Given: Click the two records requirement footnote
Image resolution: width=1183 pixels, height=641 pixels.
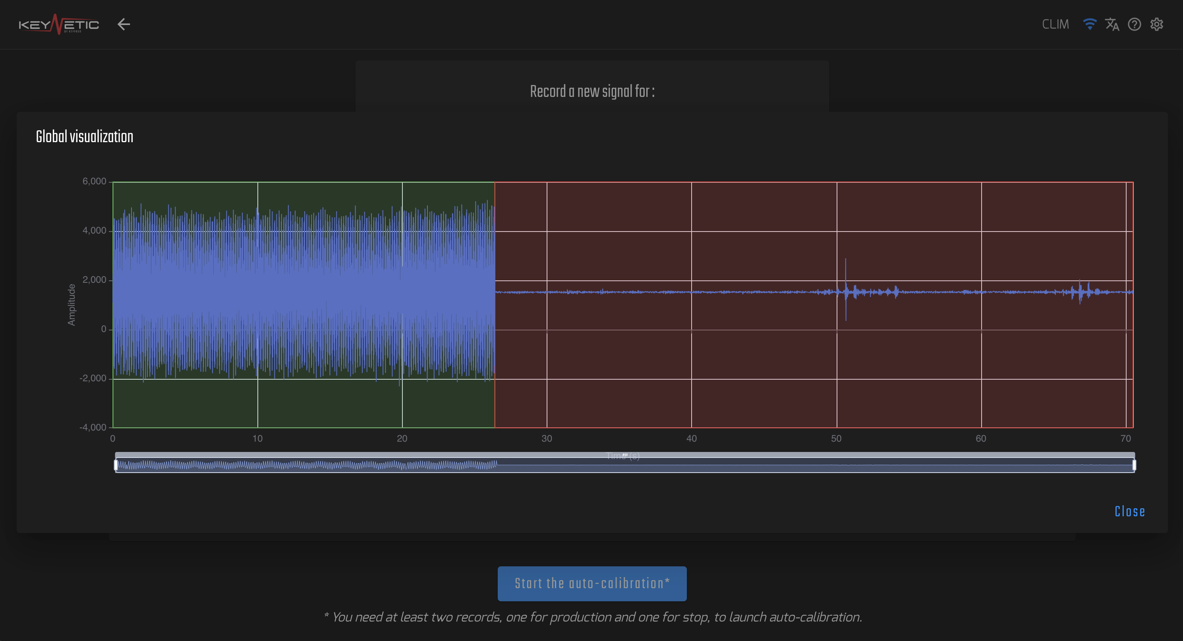Looking at the screenshot, I should pos(592,617).
